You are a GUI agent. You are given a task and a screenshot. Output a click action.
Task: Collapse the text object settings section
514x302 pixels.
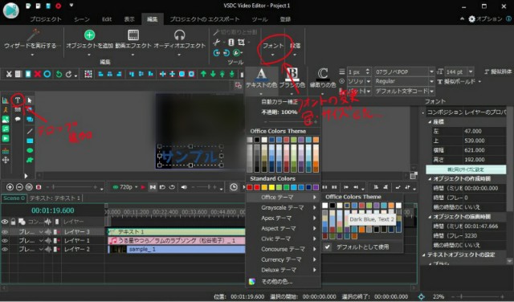(x=423, y=255)
